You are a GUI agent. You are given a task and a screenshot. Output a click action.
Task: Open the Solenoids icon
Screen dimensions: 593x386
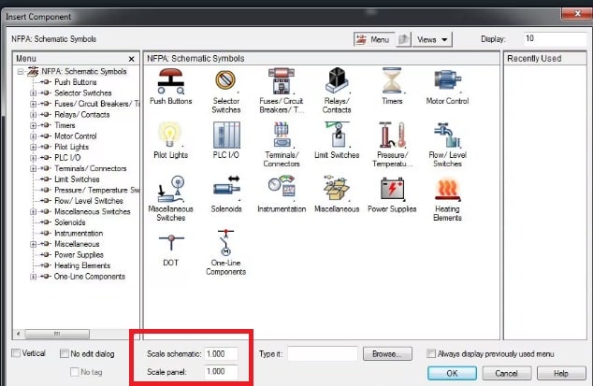pyautogui.click(x=226, y=188)
